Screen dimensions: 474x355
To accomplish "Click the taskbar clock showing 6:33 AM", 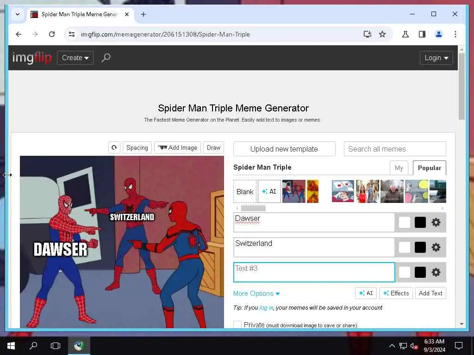I will point(434,346).
